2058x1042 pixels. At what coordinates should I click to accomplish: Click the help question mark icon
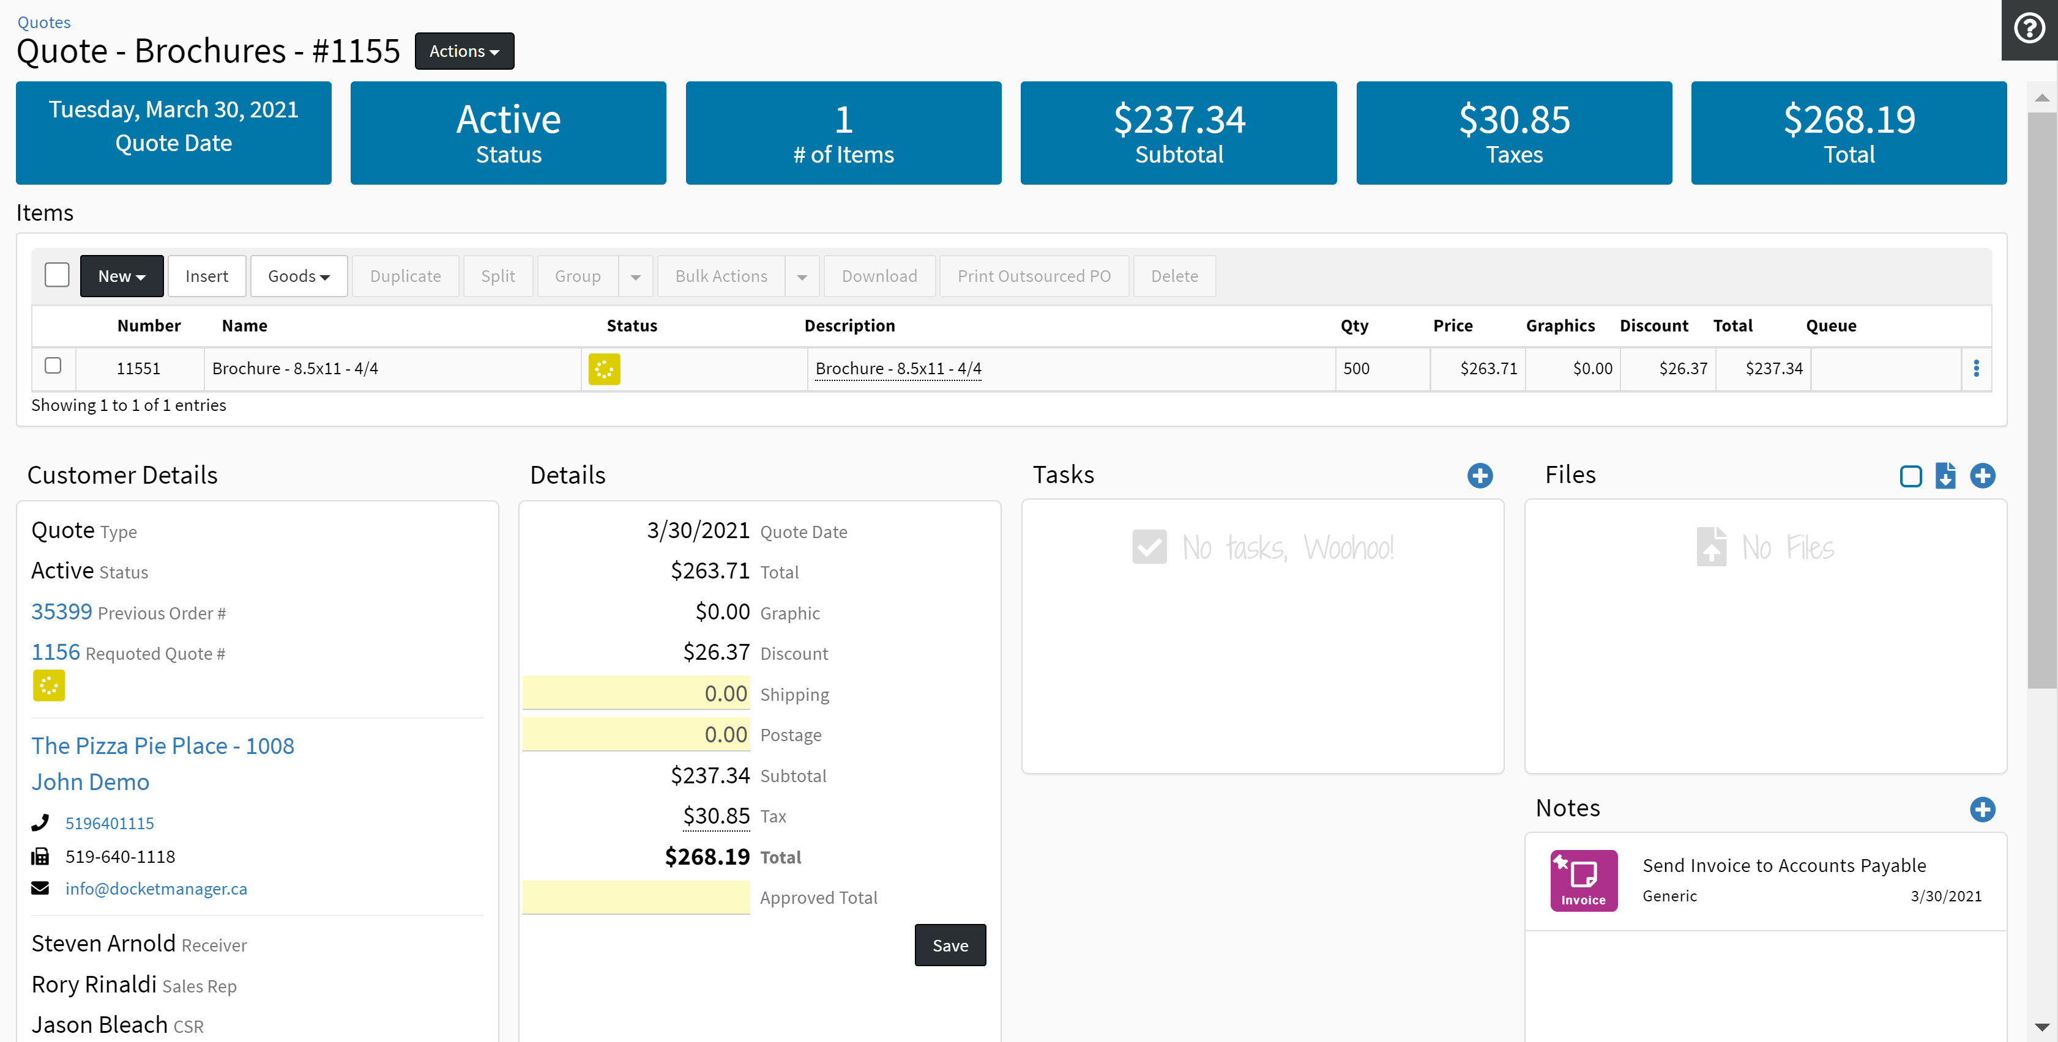point(2029,29)
